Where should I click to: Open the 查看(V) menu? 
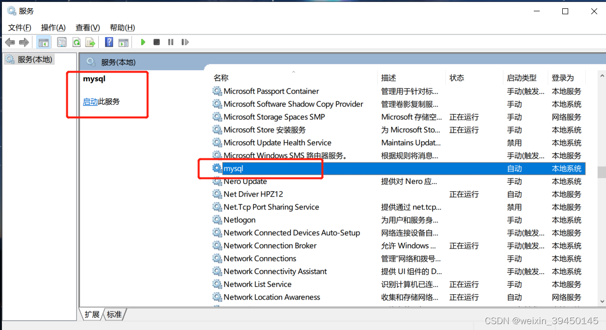pos(87,27)
